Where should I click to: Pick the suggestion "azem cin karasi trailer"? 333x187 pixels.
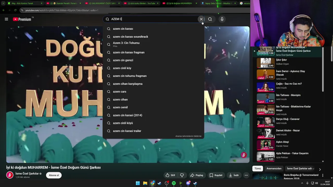[153, 131]
